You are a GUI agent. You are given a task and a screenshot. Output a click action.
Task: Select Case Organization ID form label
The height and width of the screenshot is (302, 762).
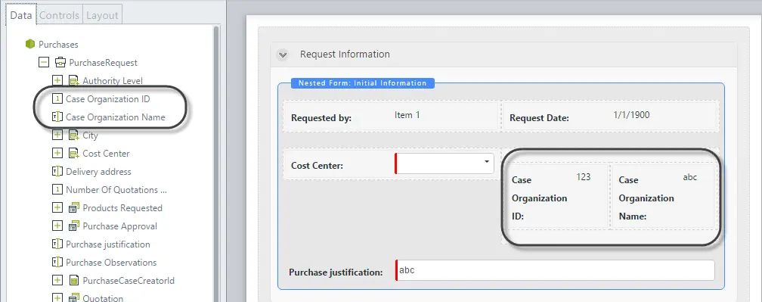[x=540, y=198]
